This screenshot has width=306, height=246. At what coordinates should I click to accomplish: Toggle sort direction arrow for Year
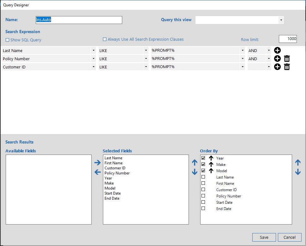click(211, 158)
